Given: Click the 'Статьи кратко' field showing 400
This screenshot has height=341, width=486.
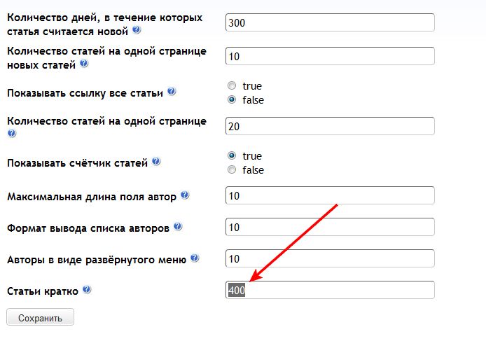Looking at the screenshot, I should [330, 290].
